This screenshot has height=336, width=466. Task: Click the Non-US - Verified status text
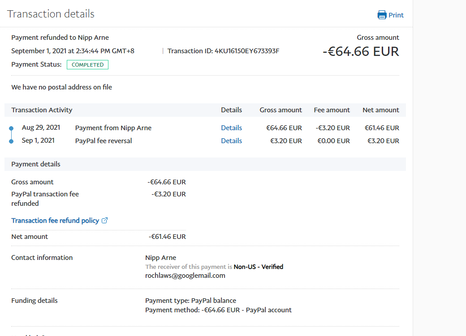[x=259, y=267]
